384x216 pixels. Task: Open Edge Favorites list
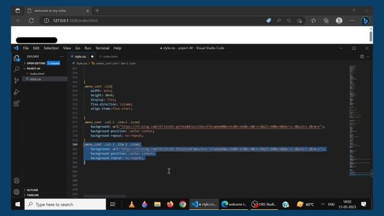314,20
